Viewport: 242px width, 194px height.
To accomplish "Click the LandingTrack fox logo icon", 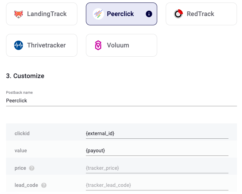I will pyautogui.click(x=19, y=14).
